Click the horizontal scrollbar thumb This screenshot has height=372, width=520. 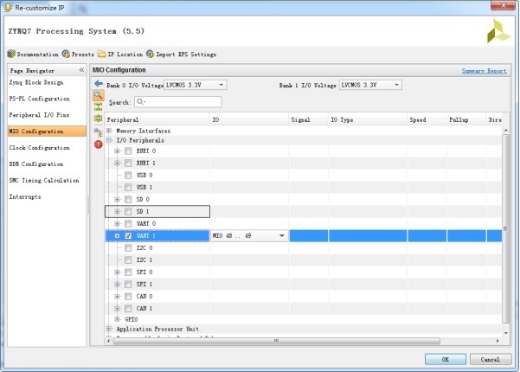click(277, 341)
